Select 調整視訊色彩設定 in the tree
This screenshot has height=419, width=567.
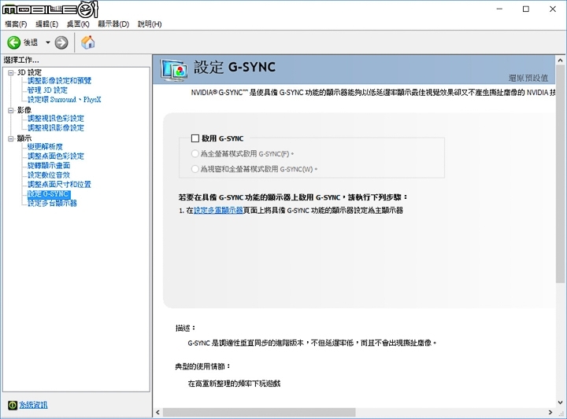56,119
